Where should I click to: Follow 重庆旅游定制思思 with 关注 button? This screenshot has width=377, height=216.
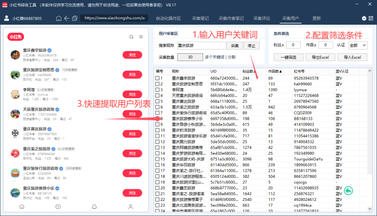tap(132, 75)
